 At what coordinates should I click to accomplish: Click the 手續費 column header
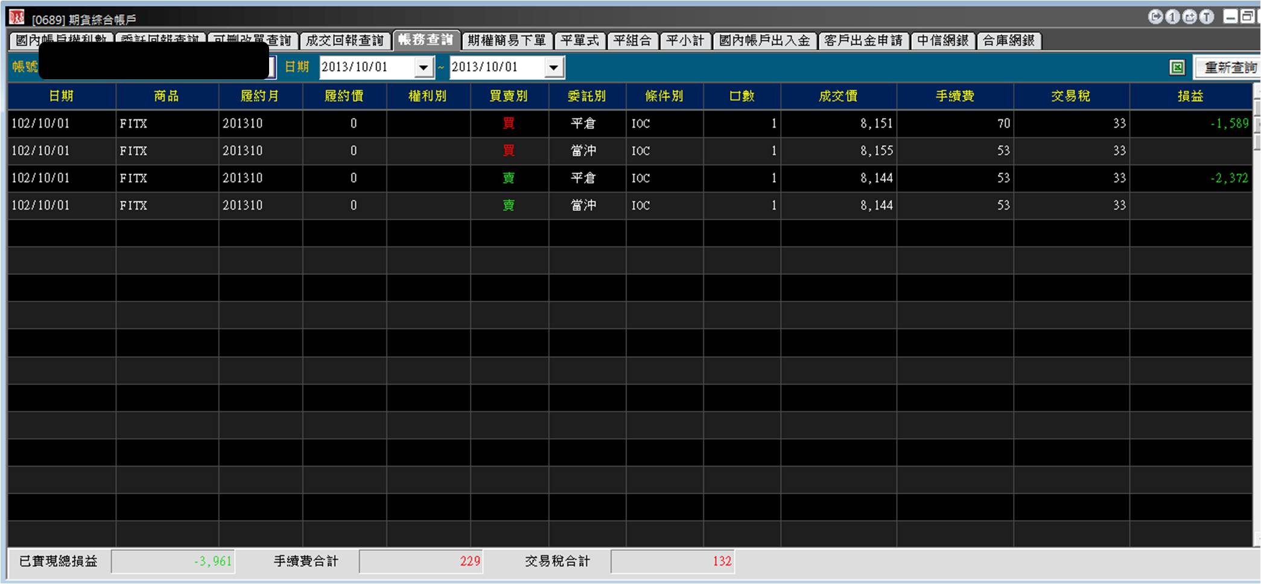tap(955, 96)
